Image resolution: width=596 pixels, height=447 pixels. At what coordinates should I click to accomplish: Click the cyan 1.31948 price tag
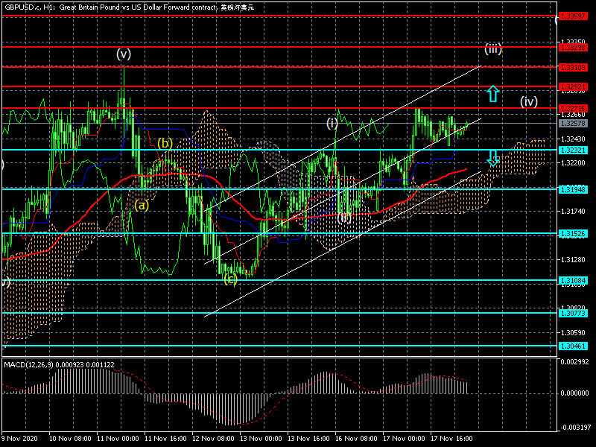[573, 189]
